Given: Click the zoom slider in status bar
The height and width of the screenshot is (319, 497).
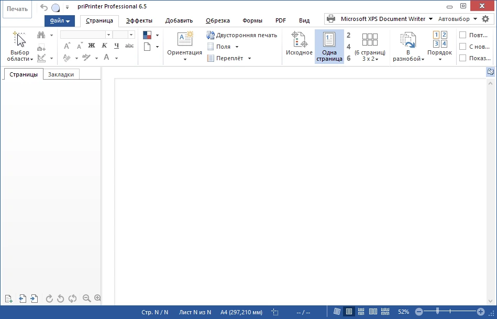Looking at the screenshot, I should click(450, 312).
